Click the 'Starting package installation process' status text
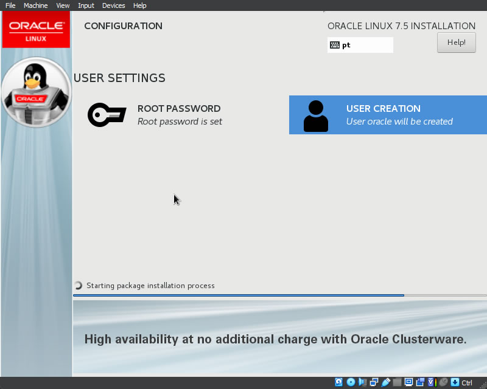The width and height of the screenshot is (487, 389). pos(150,286)
